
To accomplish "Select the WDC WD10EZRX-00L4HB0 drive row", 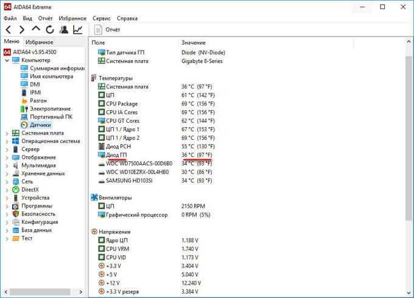I will point(155,172).
